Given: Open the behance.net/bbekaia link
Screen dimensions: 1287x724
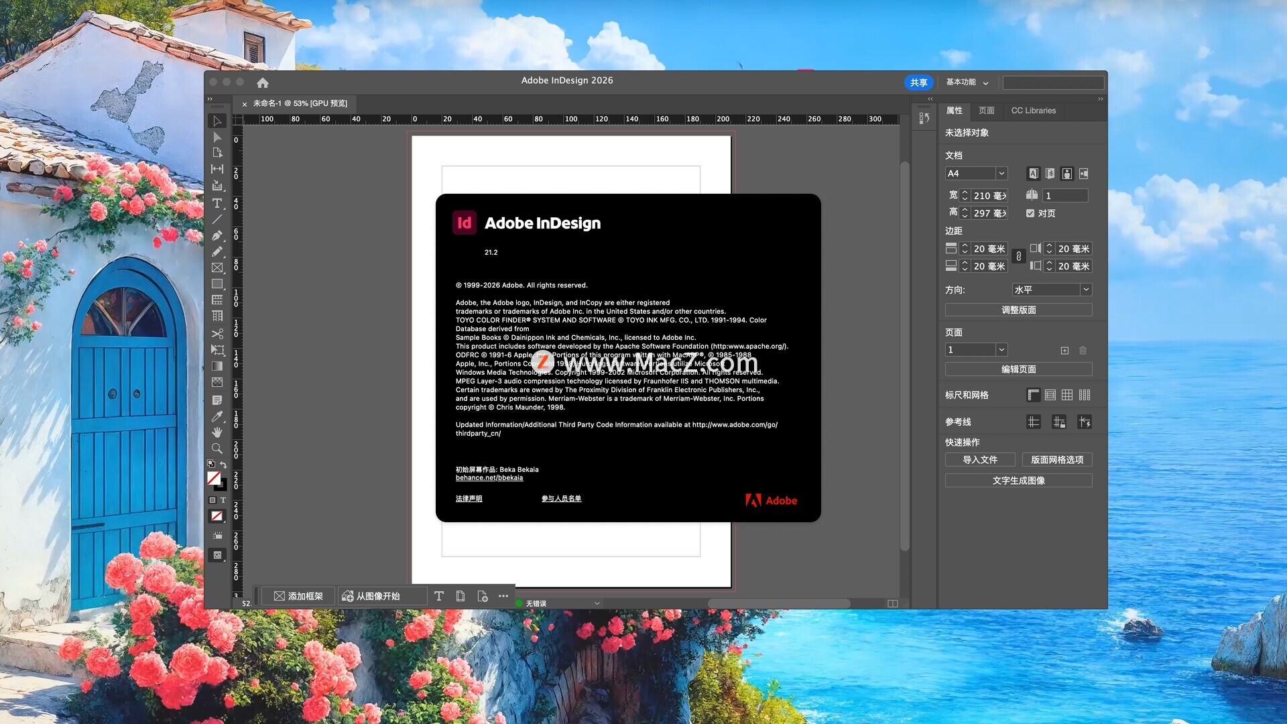Looking at the screenshot, I should tap(489, 478).
